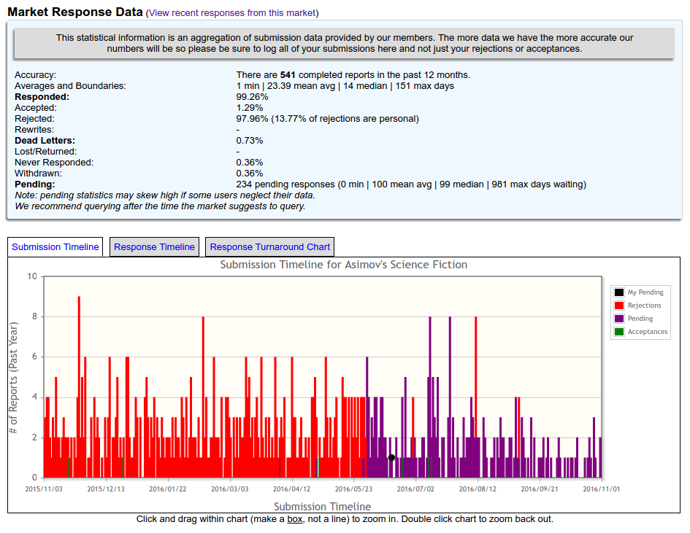Viewport: 690px width, 533px height.
Task: Click the 'Acceptances' legend label
Action: (648, 332)
